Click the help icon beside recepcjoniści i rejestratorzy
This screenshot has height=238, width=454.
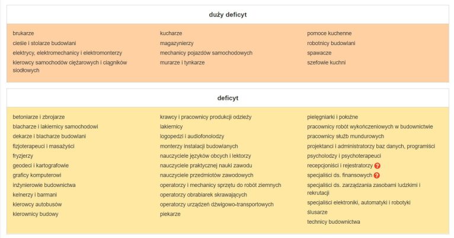coord(377,166)
